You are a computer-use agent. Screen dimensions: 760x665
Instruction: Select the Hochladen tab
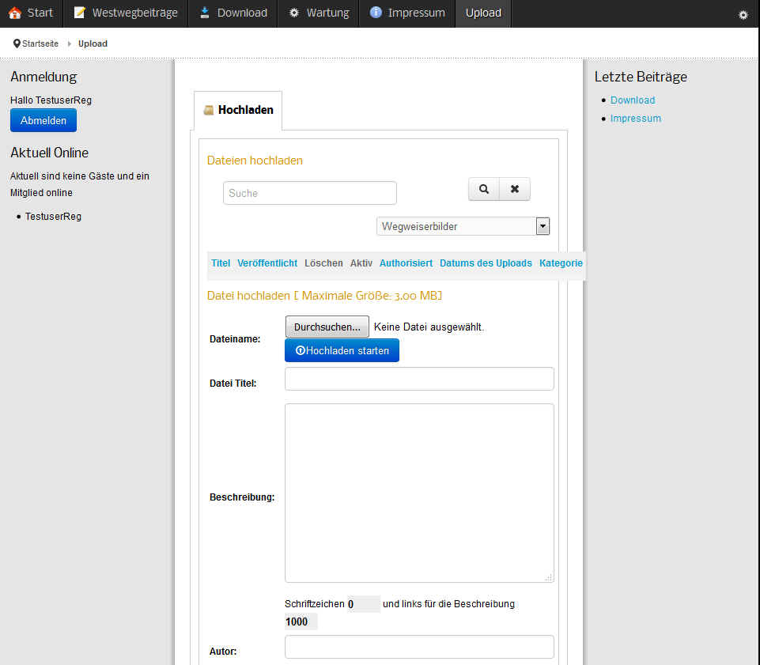238,110
